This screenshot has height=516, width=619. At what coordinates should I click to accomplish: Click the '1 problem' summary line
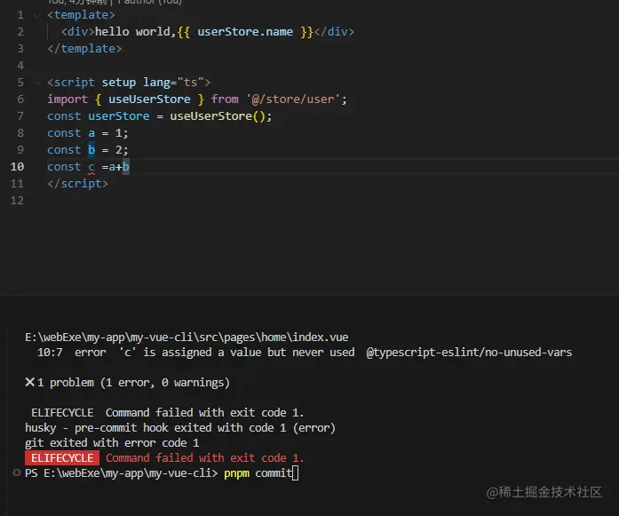tap(128, 383)
